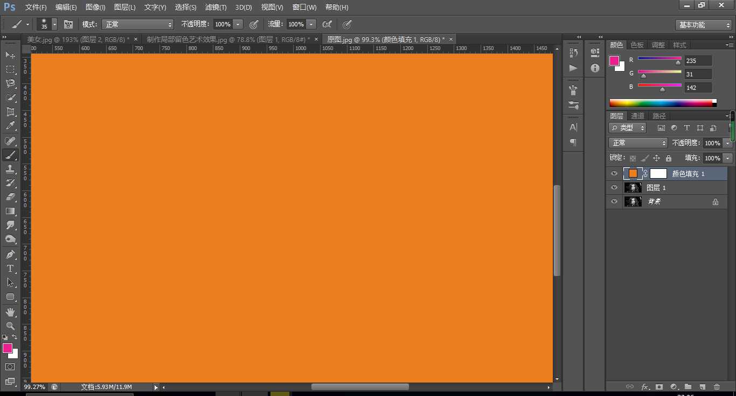736x396 pixels.
Task: Select the Rectangular Marquee tool
Action: pyautogui.click(x=10, y=69)
